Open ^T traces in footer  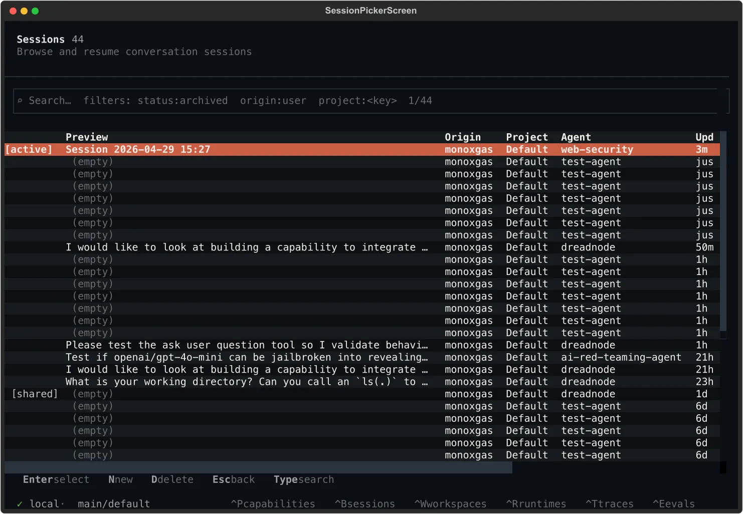click(610, 504)
